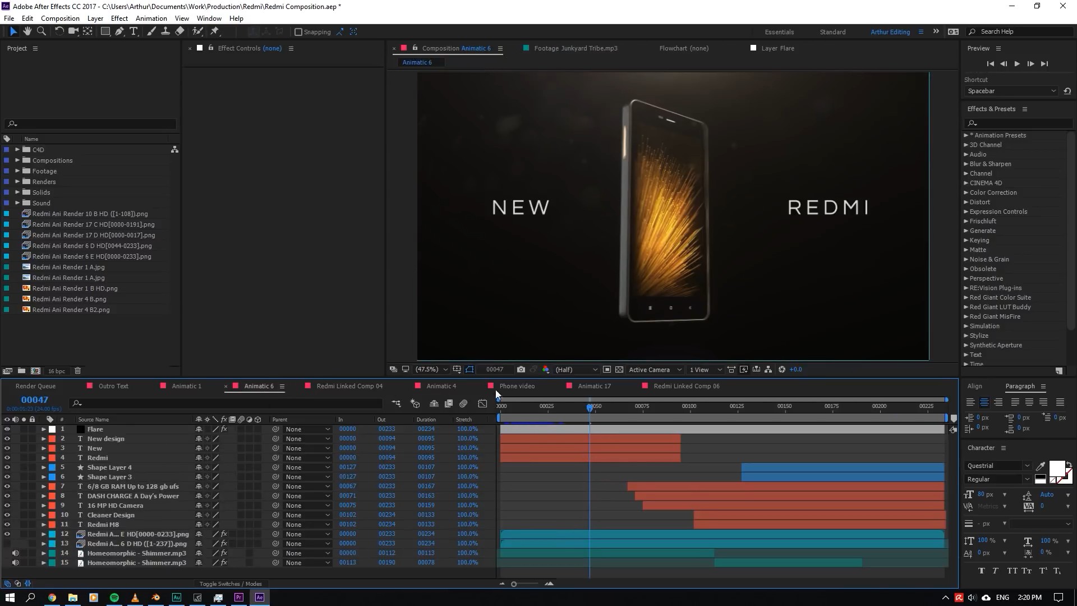Viewport: 1077px width, 606px height.
Task: Take snapshot with camera icon in viewer
Action: click(x=521, y=369)
